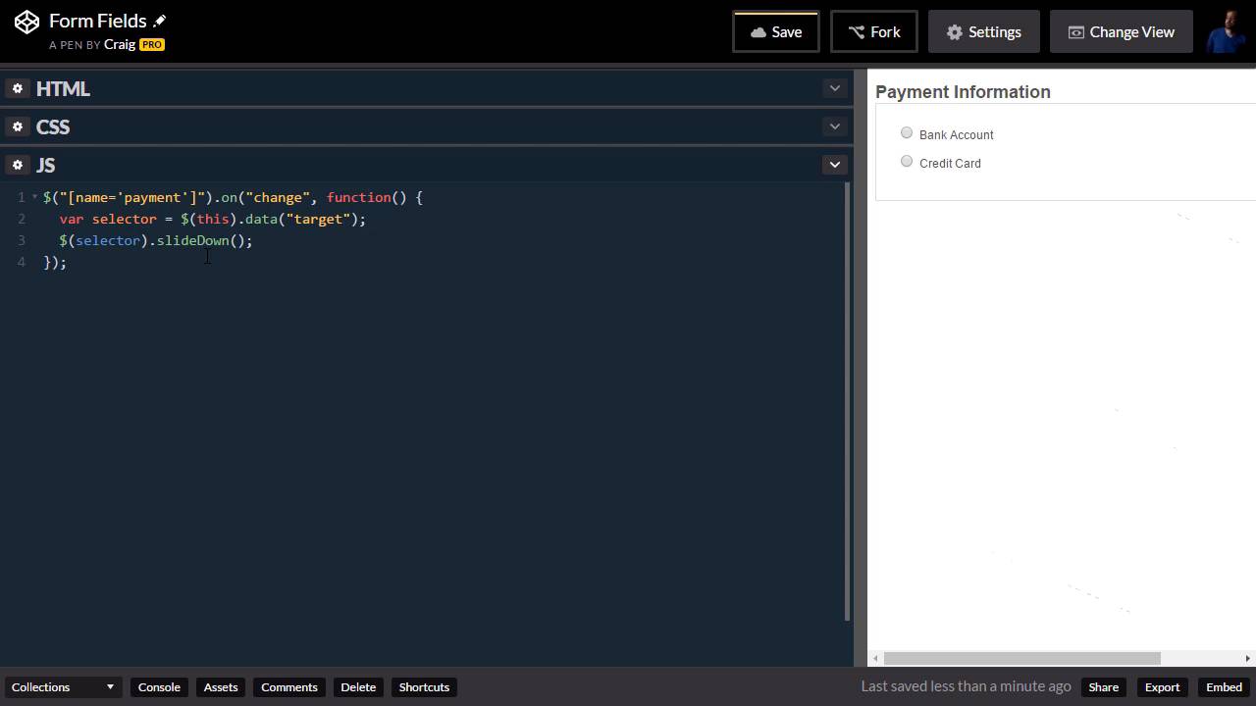Viewport: 1256px width, 706px height.
Task: Open the Console panel
Action: coord(159,687)
